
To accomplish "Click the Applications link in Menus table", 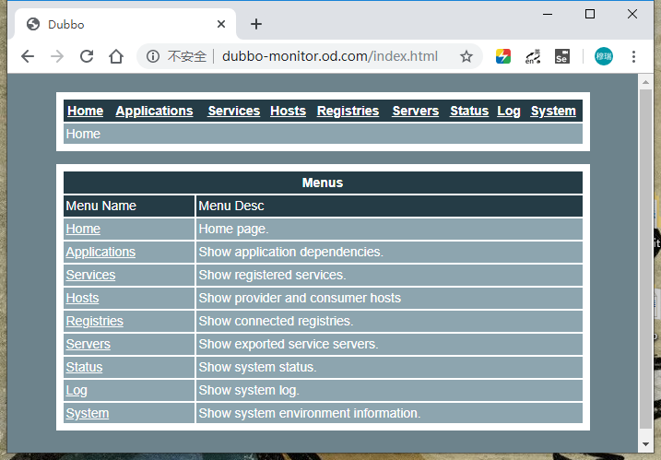I will tap(100, 252).
